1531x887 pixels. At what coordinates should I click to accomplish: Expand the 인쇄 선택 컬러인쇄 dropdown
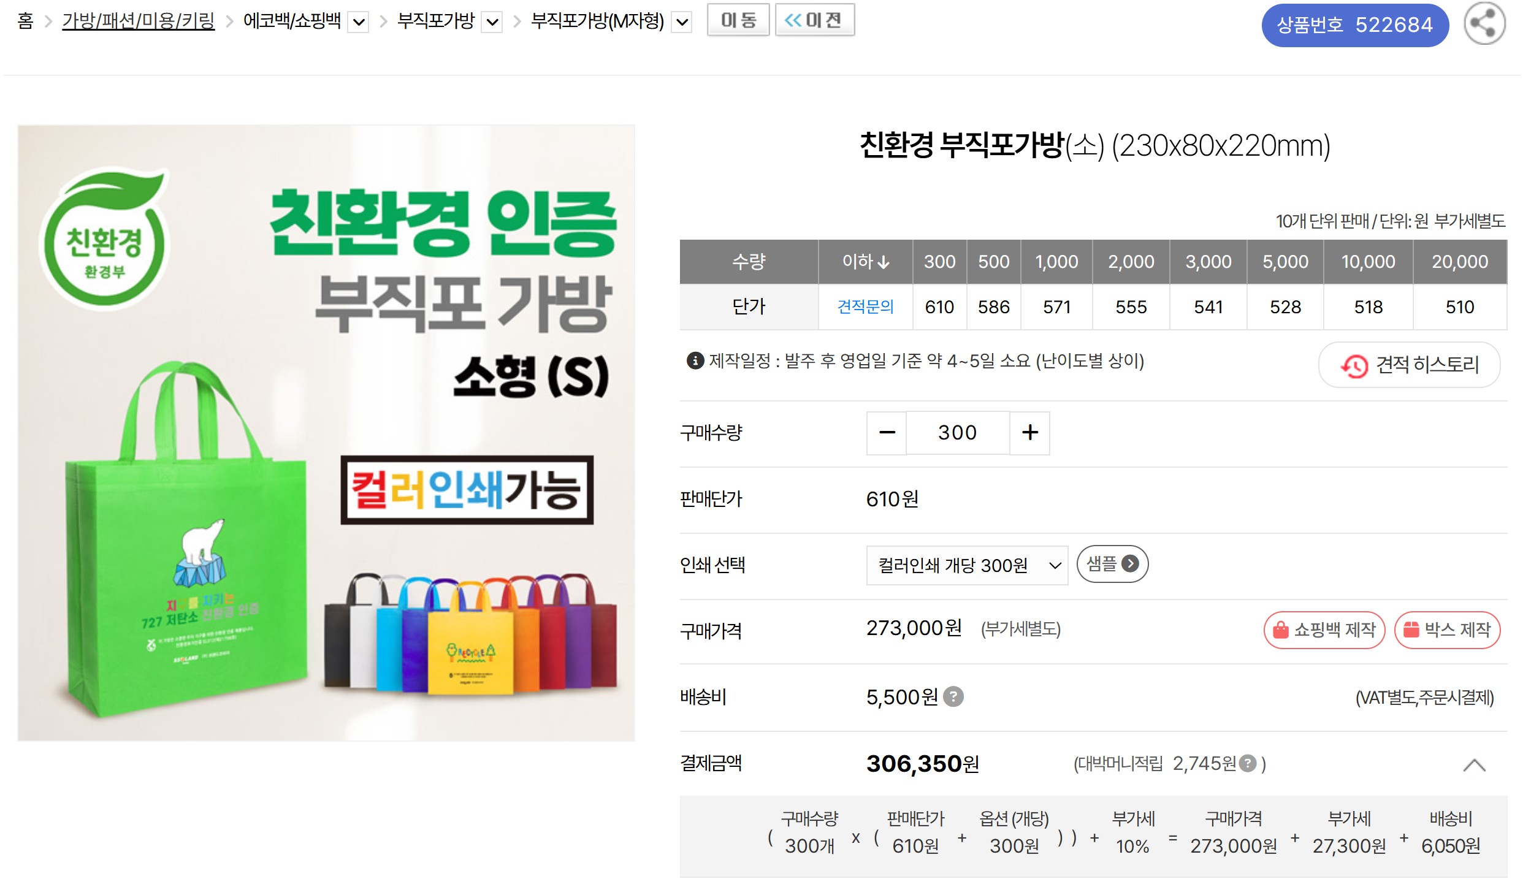point(966,565)
